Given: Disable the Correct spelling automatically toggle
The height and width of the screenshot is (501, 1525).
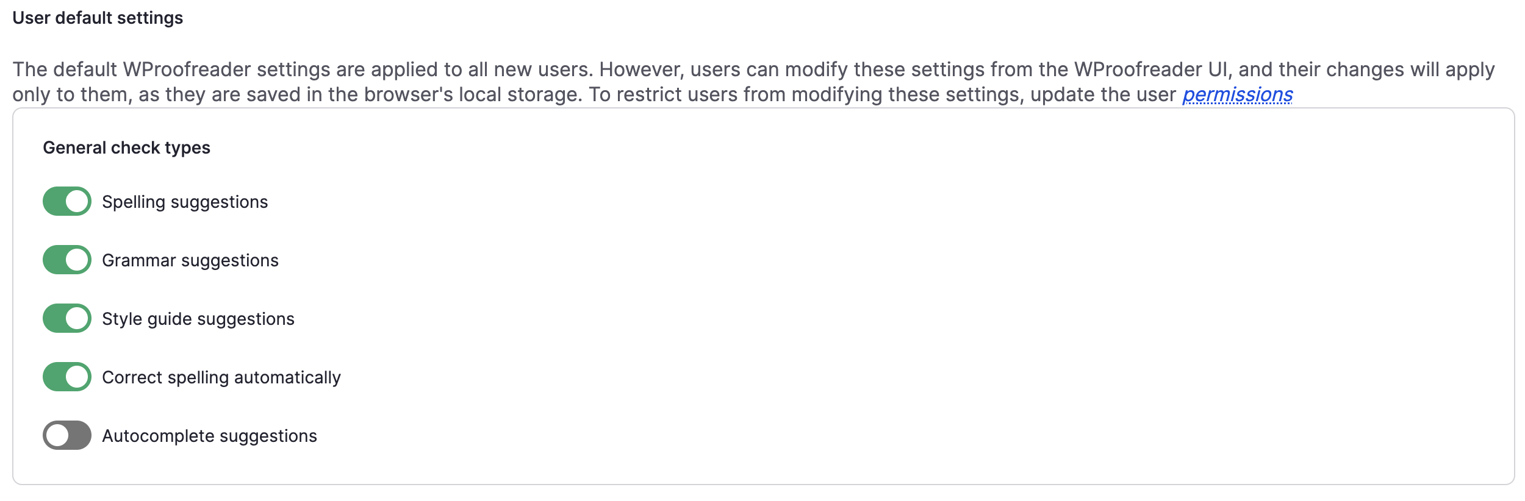Looking at the screenshot, I should coord(67,377).
